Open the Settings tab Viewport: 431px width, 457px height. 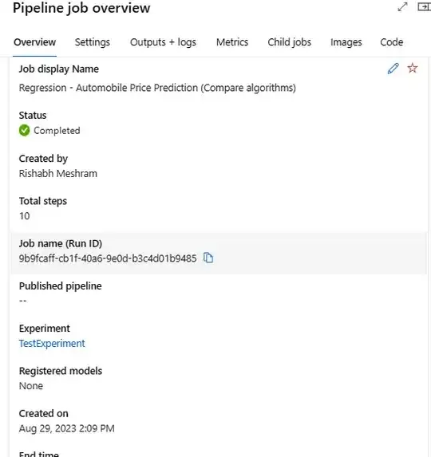[93, 42]
